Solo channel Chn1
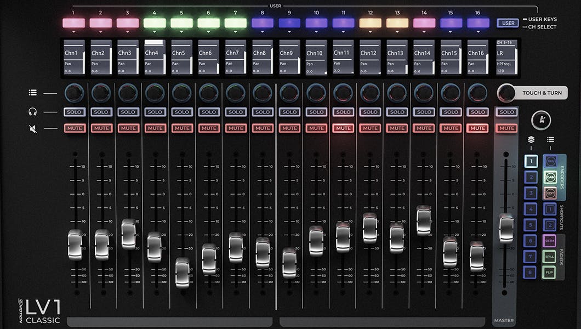 pyautogui.click(x=74, y=112)
